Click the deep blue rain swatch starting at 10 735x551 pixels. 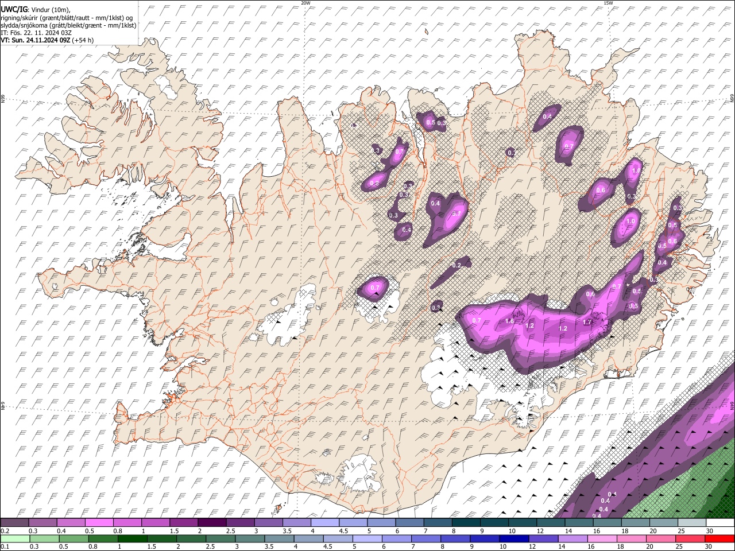tap(513, 538)
